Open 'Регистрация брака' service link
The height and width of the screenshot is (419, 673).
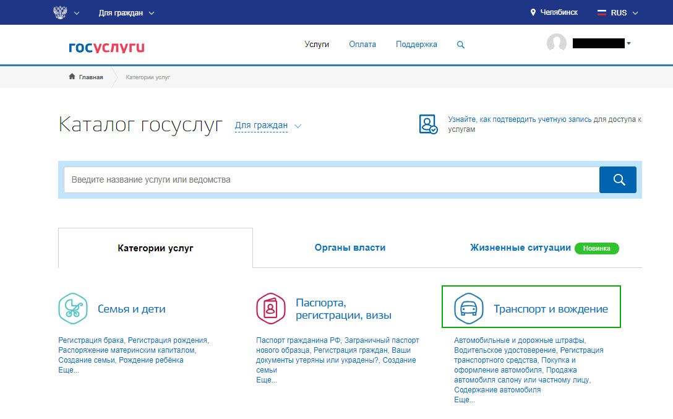pos(91,340)
